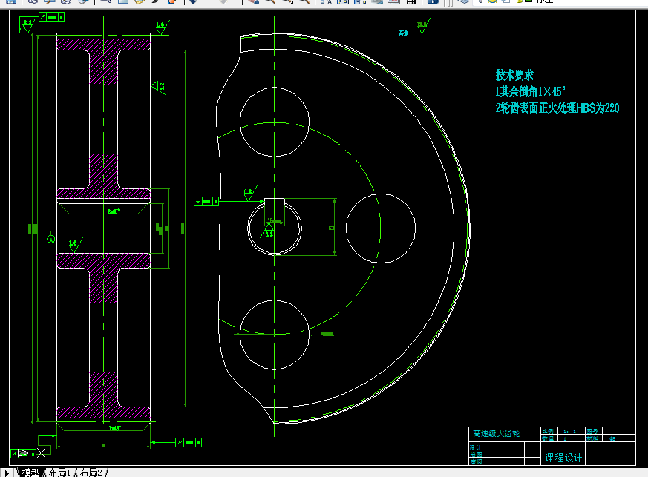
Task: Open the 布局1 layout tab
Action: point(59,473)
